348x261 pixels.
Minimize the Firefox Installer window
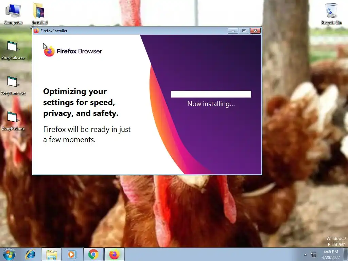pos(233,31)
